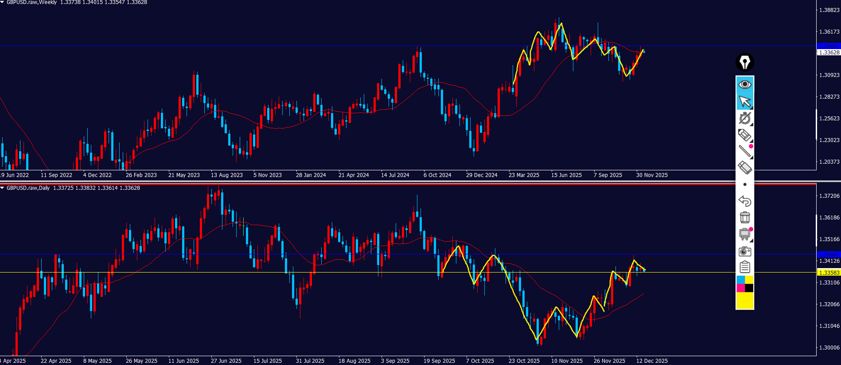The width and height of the screenshot is (841, 365).
Task: Pick the eraser tool
Action: coord(744,168)
